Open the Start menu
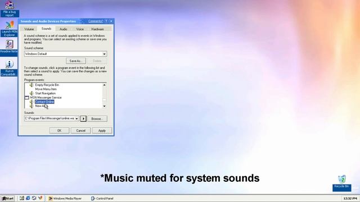360x202 pixels. (7, 198)
